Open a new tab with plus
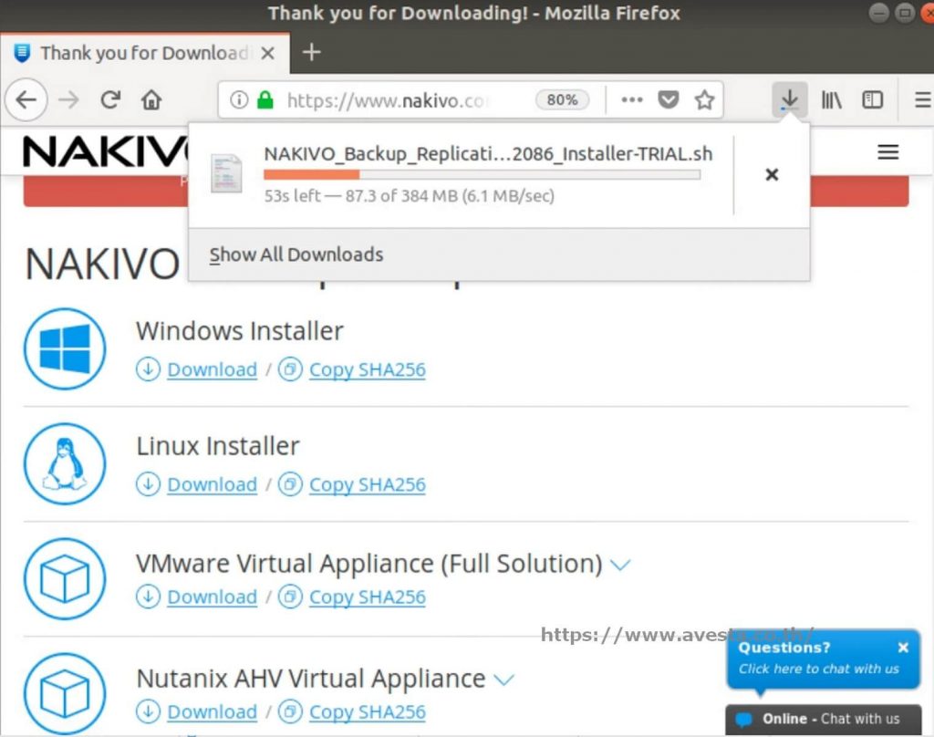The height and width of the screenshot is (737, 934). (312, 52)
